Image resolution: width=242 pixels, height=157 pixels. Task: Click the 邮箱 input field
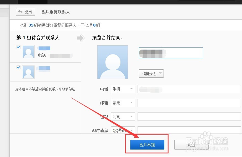coord(189,103)
